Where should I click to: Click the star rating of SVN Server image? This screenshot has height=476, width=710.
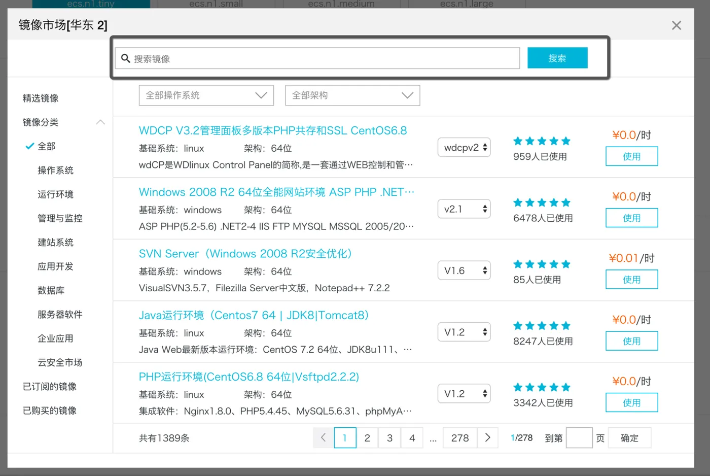542,264
